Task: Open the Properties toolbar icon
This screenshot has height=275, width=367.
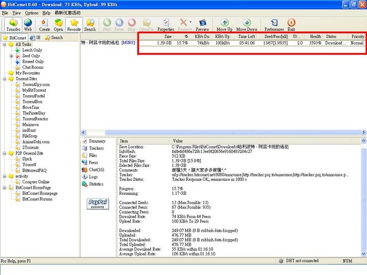Action: tap(166, 24)
